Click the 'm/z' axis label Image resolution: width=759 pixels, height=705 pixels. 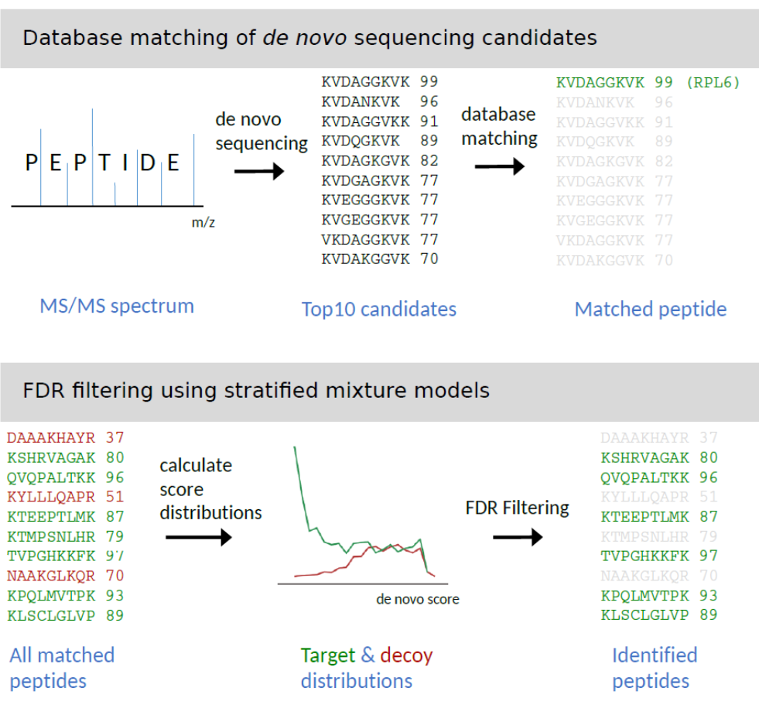203,222
